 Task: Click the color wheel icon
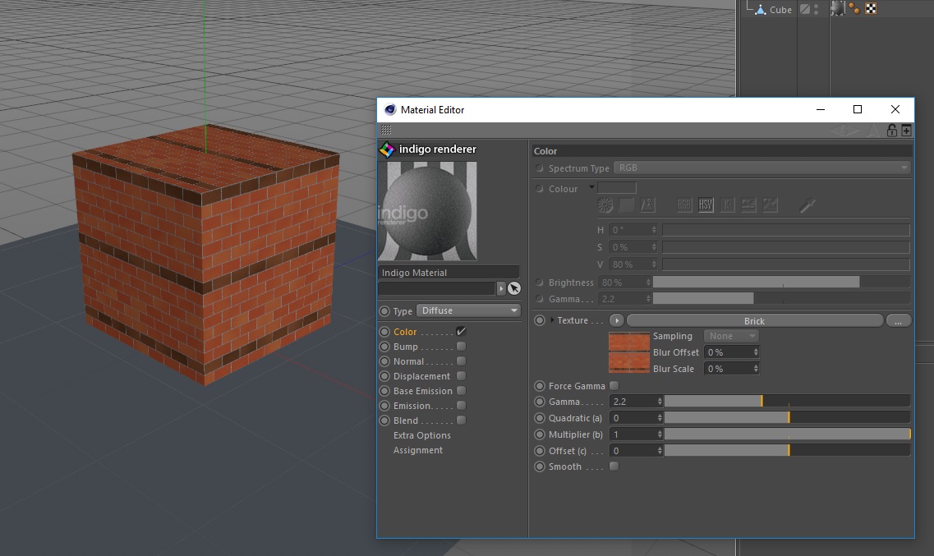605,205
